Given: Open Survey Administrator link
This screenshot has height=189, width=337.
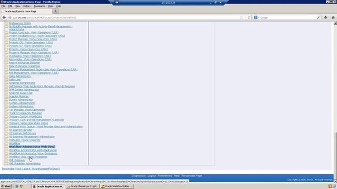Looking at the screenshot, I should point(21,100).
